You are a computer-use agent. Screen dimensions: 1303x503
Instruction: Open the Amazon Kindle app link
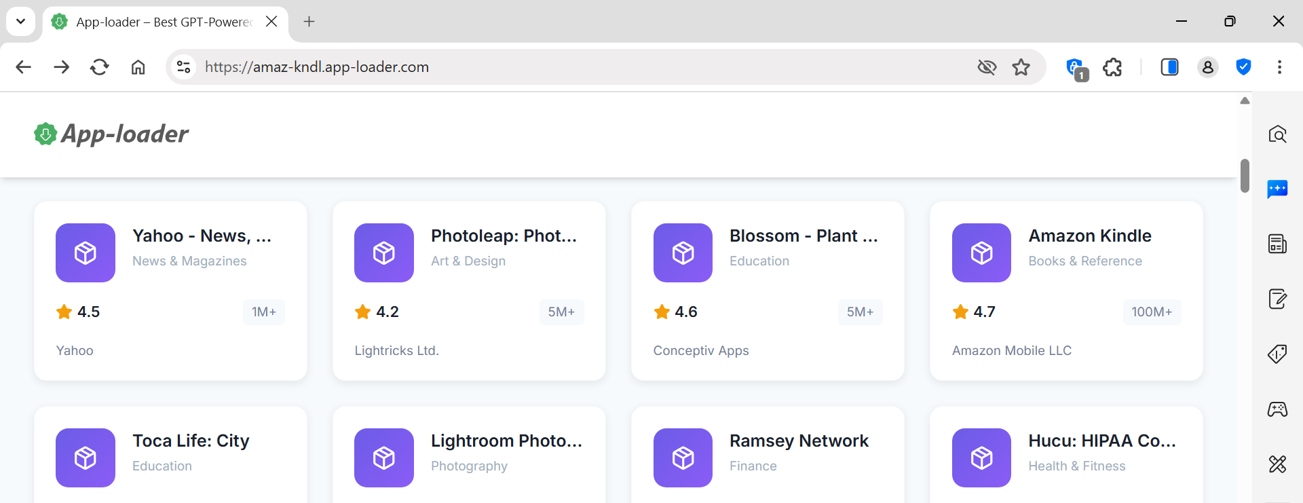pyautogui.click(x=1089, y=236)
